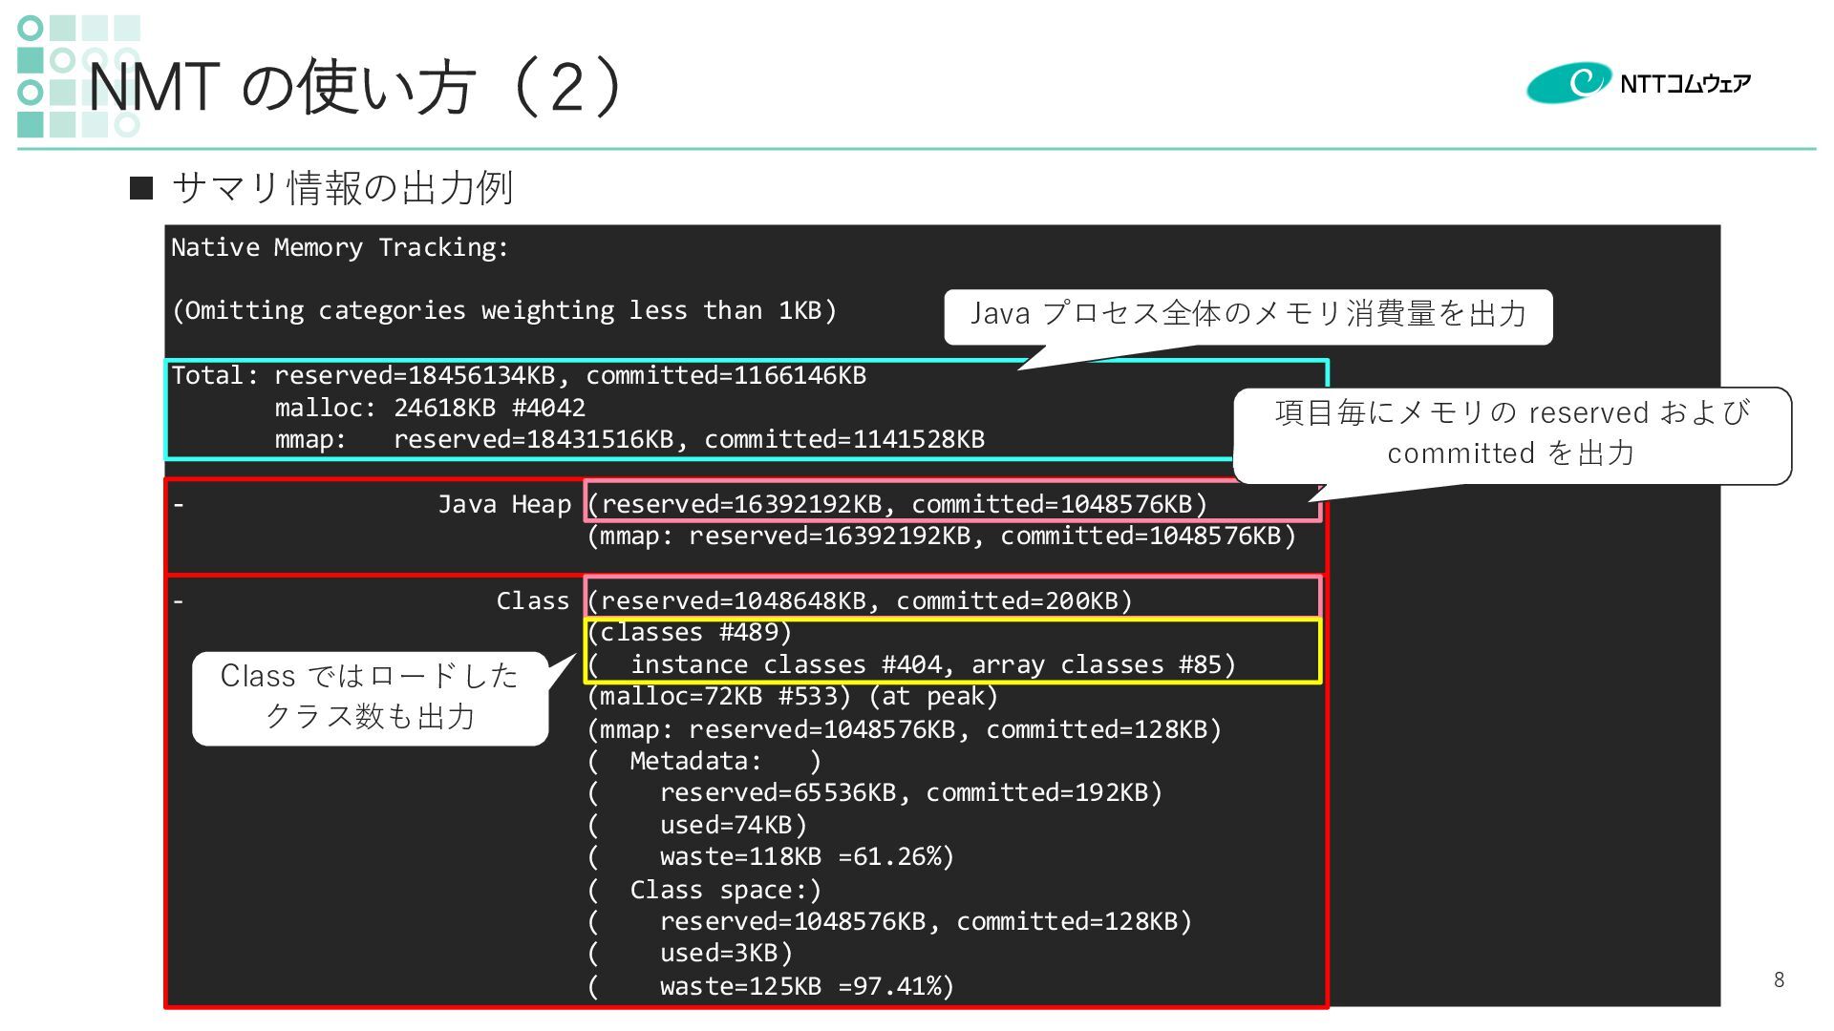The height and width of the screenshot is (1031, 1834).
Task: Click the page number 8
Action: (x=1779, y=979)
